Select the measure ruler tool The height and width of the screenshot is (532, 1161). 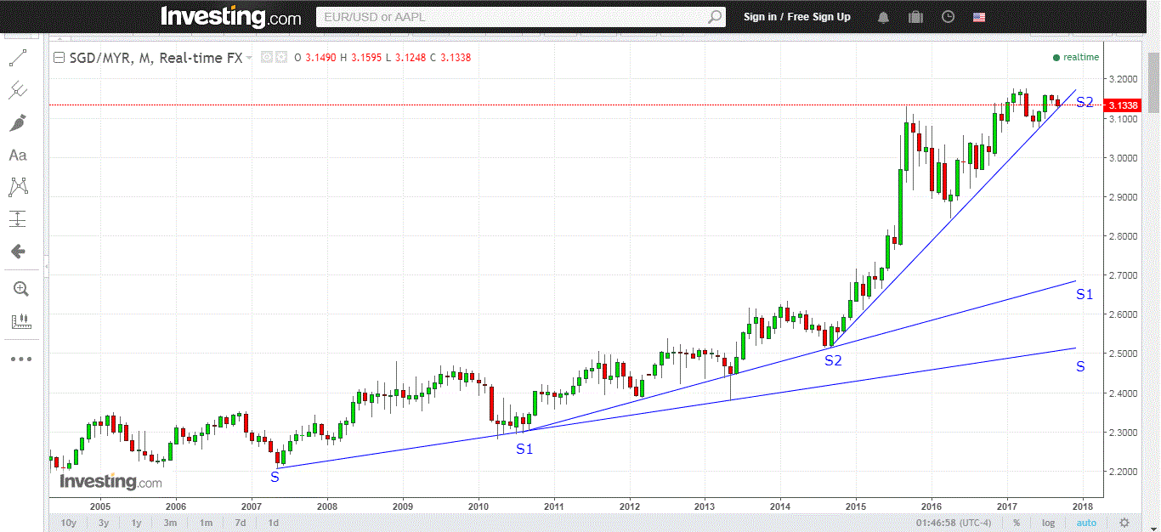(22, 321)
